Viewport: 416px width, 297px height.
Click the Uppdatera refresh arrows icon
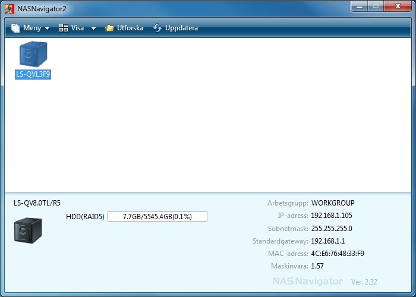(x=157, y=28)
